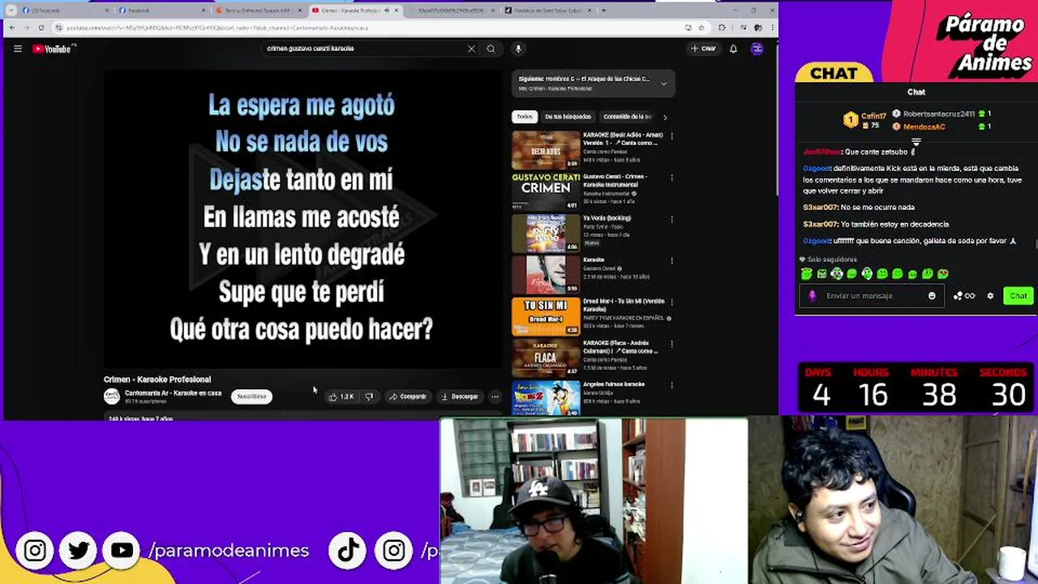Open chat settings gear icon

[x=990, y=296]
